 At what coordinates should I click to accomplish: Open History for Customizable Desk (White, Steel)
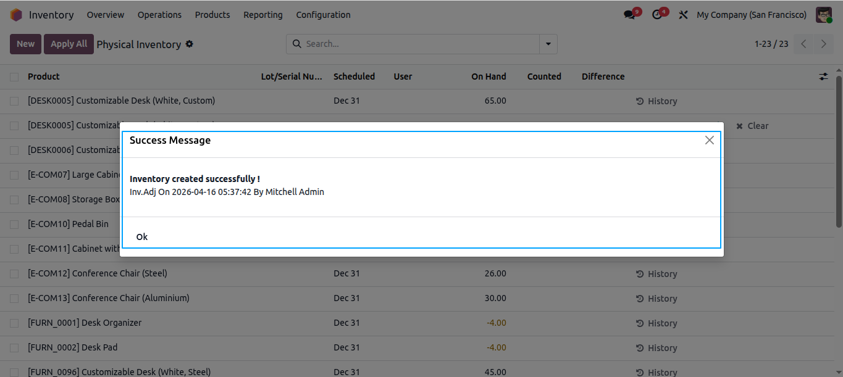[656, 372]
